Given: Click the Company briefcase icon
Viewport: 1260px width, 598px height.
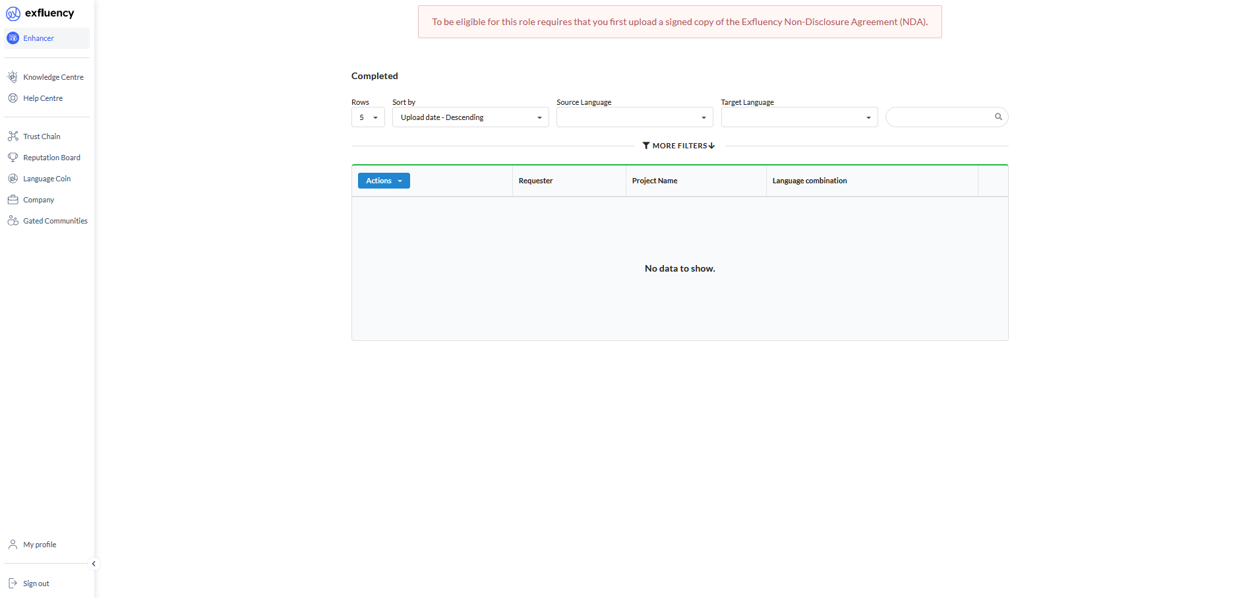Looking at the screenshot, I should tap(13, 200).
